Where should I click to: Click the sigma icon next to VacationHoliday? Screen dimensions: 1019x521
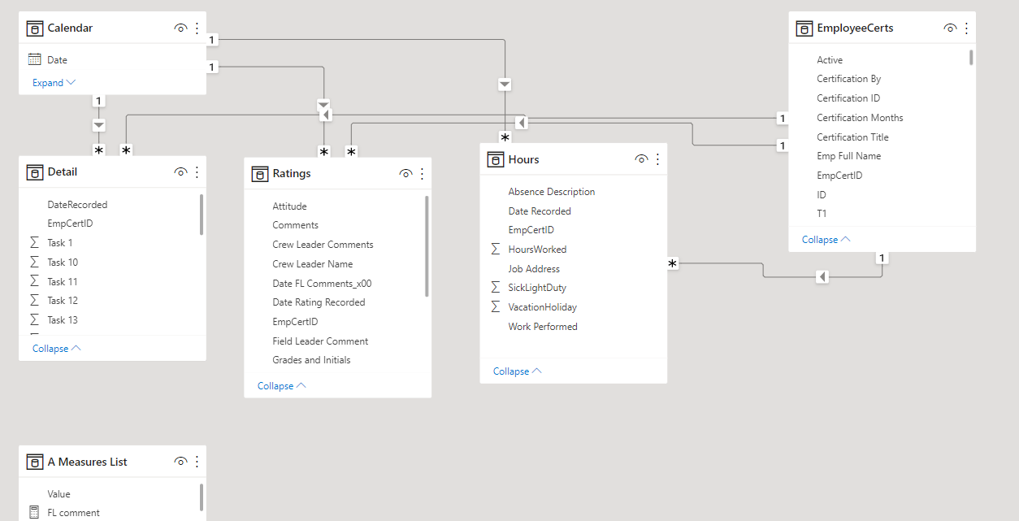[496, 306]
